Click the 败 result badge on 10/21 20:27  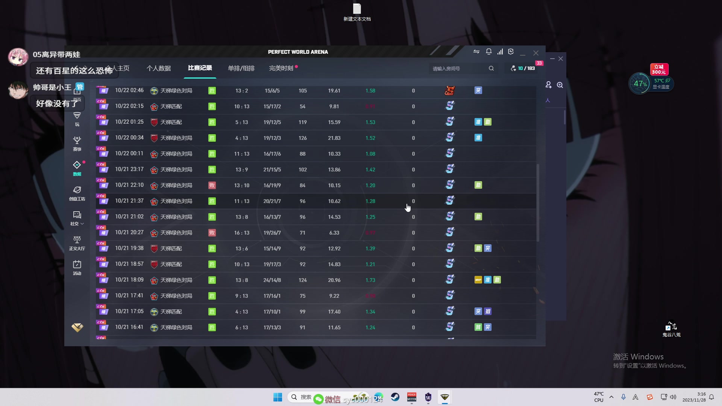pos(212,233)
